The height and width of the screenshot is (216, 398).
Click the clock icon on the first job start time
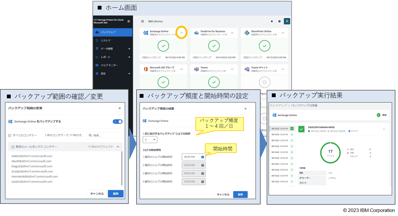tap(203, 157)
